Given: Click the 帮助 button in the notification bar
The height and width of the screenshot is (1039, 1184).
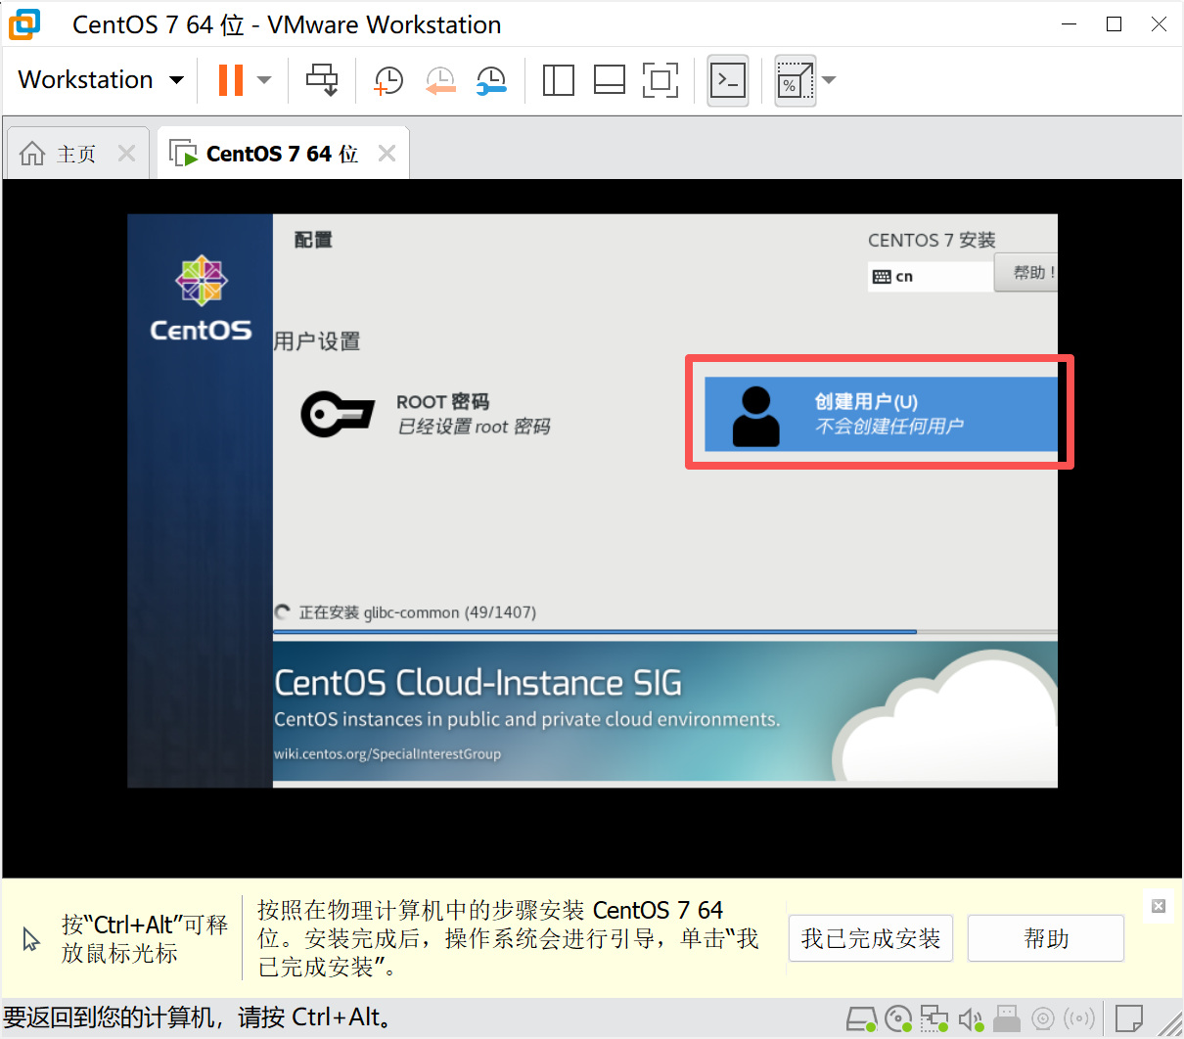Looking at the screenshot, I should click(x=1046, y=938).
